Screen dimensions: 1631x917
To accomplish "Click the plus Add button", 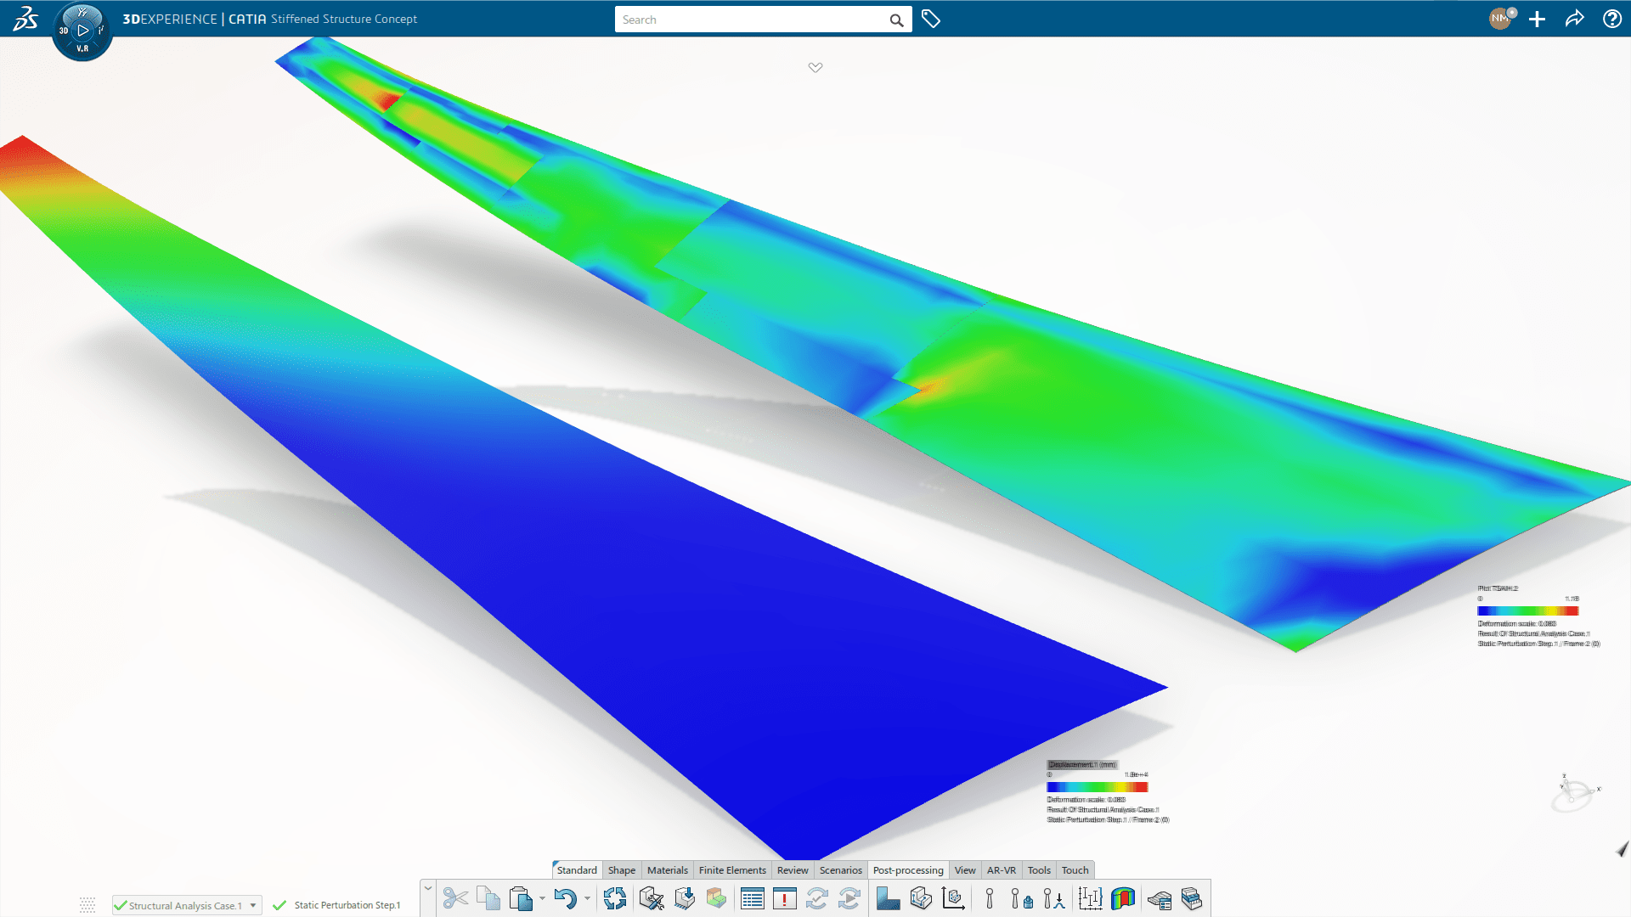I will pyautogui.click(x=1537, y=19).
